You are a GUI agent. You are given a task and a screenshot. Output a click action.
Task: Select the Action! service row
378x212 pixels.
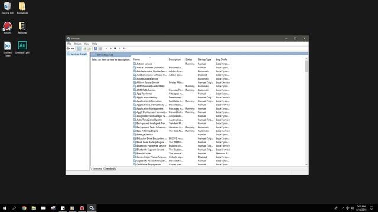(181, 64)
